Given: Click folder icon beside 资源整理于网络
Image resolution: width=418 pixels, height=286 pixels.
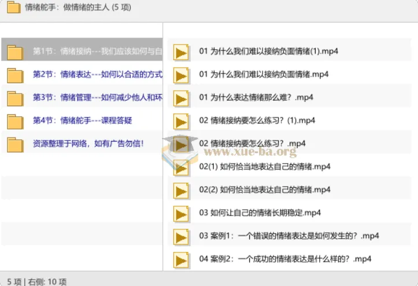Looking at the screenshot, I should pyautogui.click(x=15, y=145).
